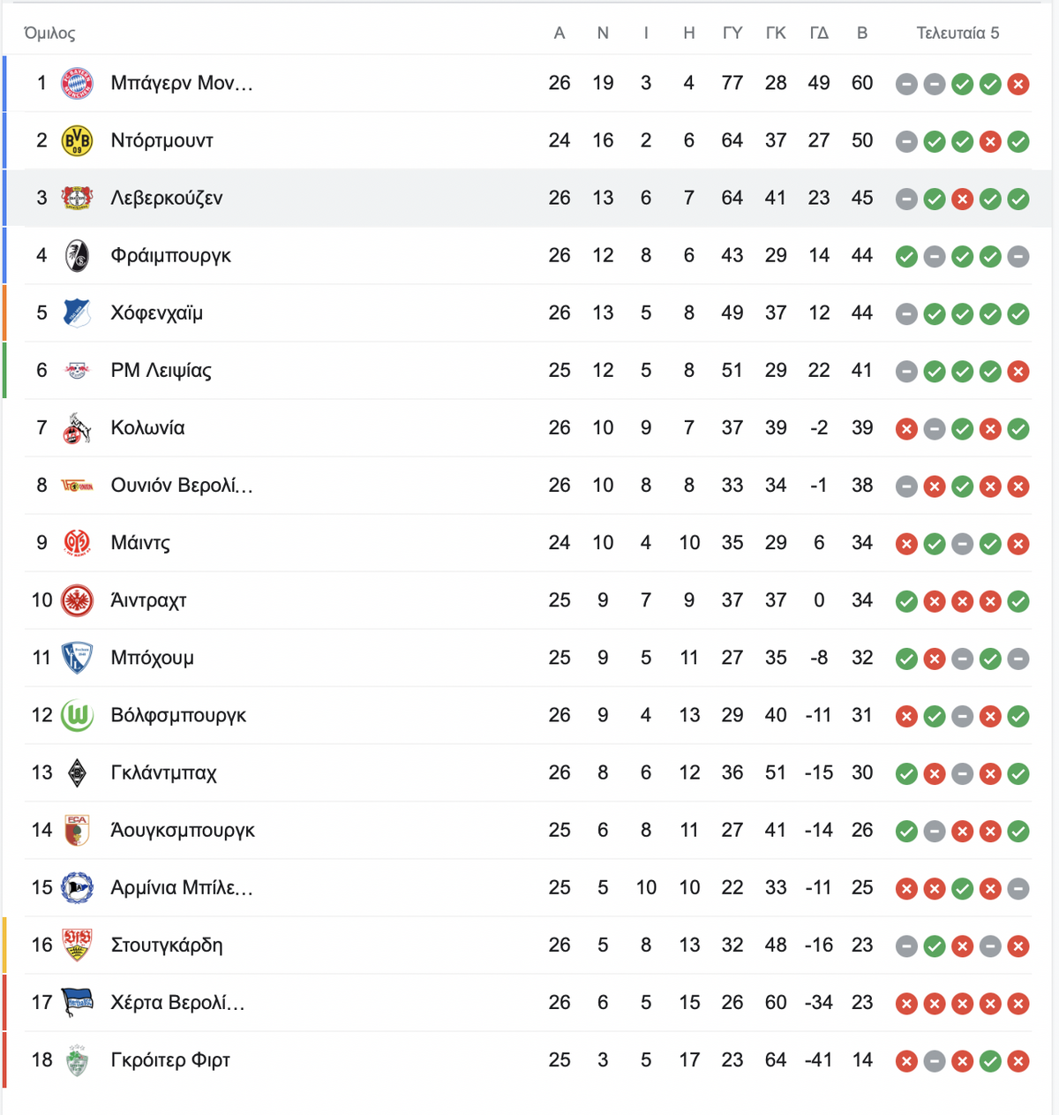Select the Stuttgart VfB crest
The height and width of the screenshot is (1115, 1059).
point(77,945)
